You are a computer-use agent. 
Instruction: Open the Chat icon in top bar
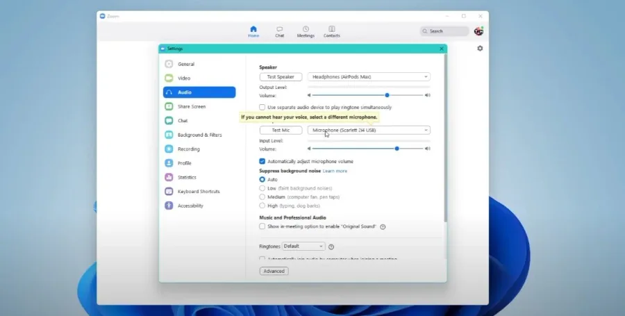[x=279, y=29]
